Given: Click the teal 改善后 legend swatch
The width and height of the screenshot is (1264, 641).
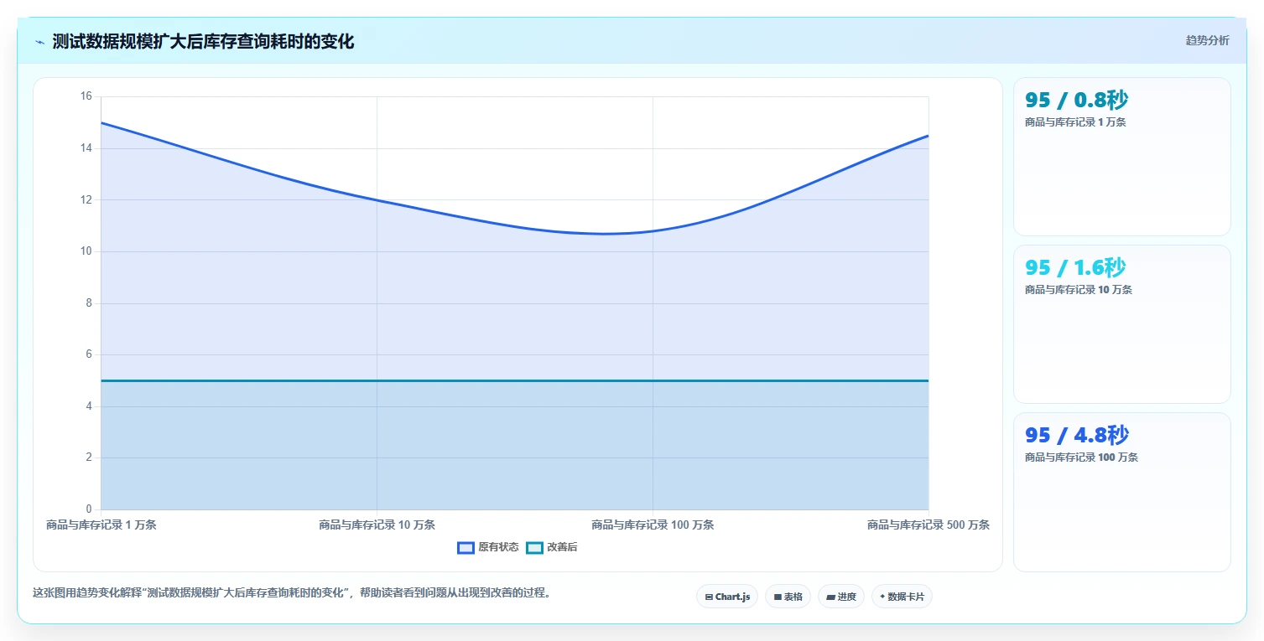Looking at the screenshot, I should click(x=534, y=547).
